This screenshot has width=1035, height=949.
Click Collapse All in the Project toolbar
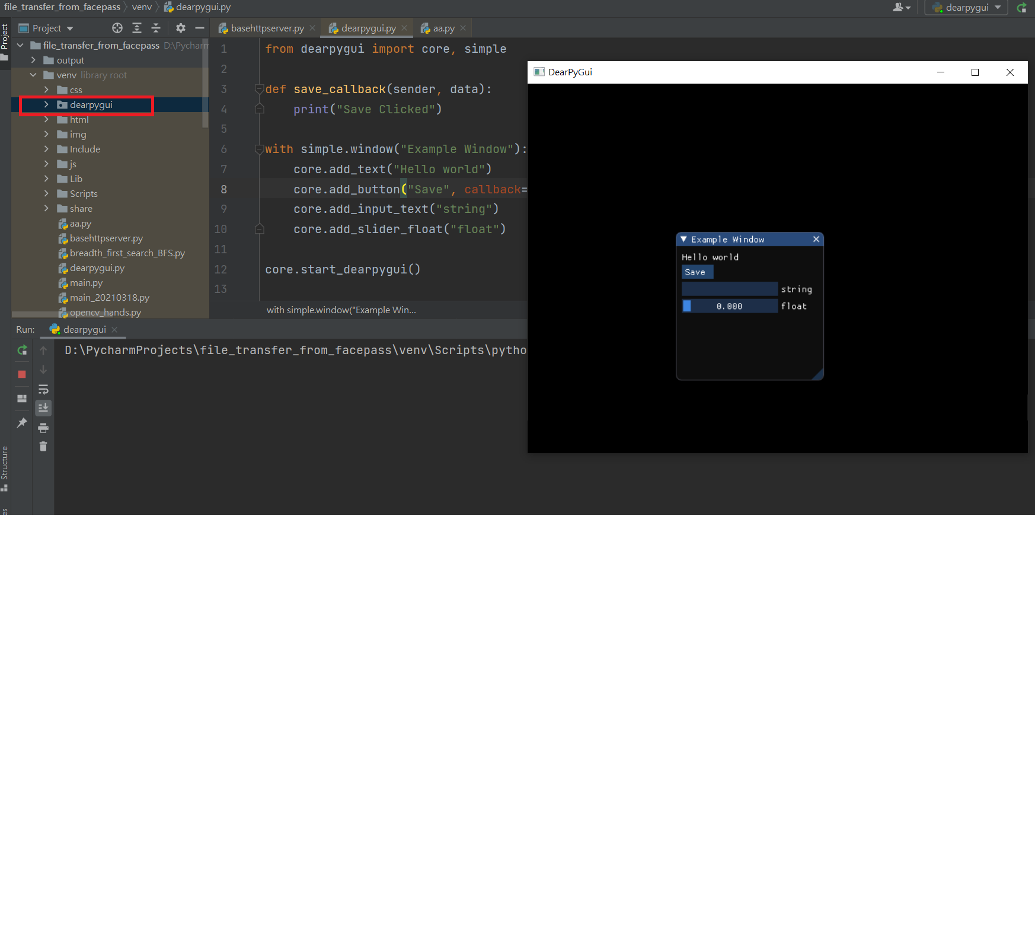tap(155, 28)
